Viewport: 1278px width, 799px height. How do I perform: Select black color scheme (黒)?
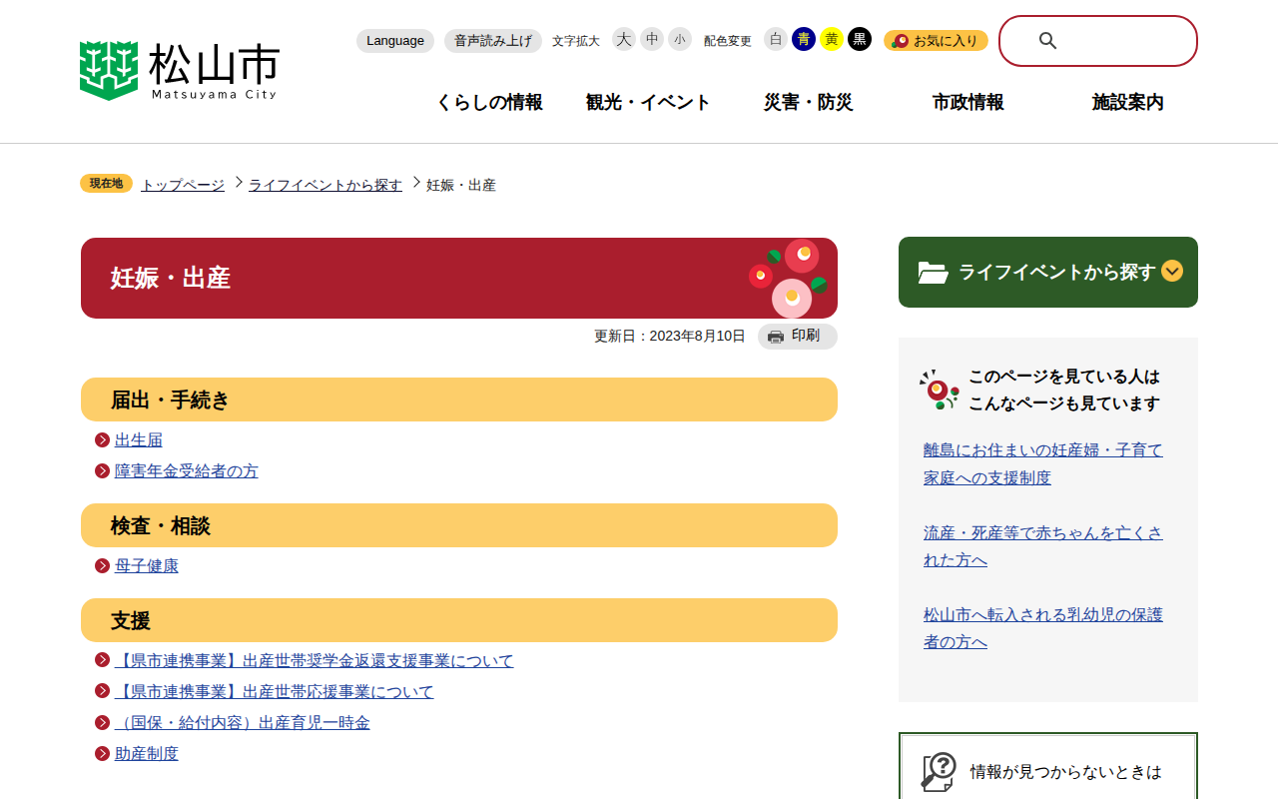[x=860, y=39]
